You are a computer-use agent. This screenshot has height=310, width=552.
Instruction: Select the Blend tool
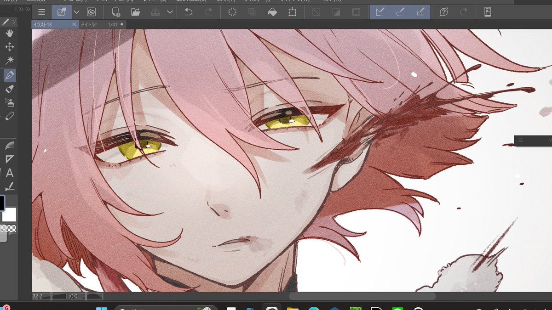tap(10, 116)
